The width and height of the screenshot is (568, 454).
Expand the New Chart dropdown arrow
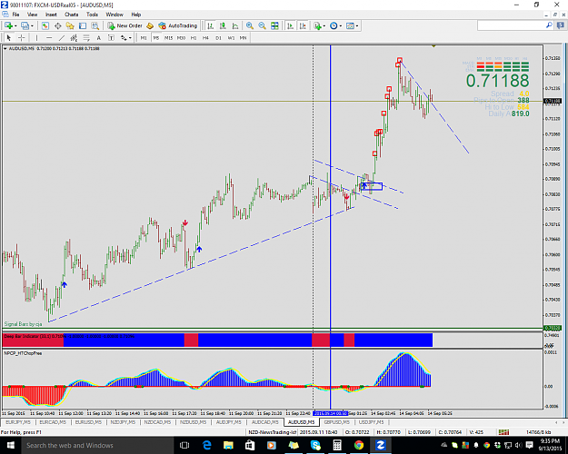point(15,25)
